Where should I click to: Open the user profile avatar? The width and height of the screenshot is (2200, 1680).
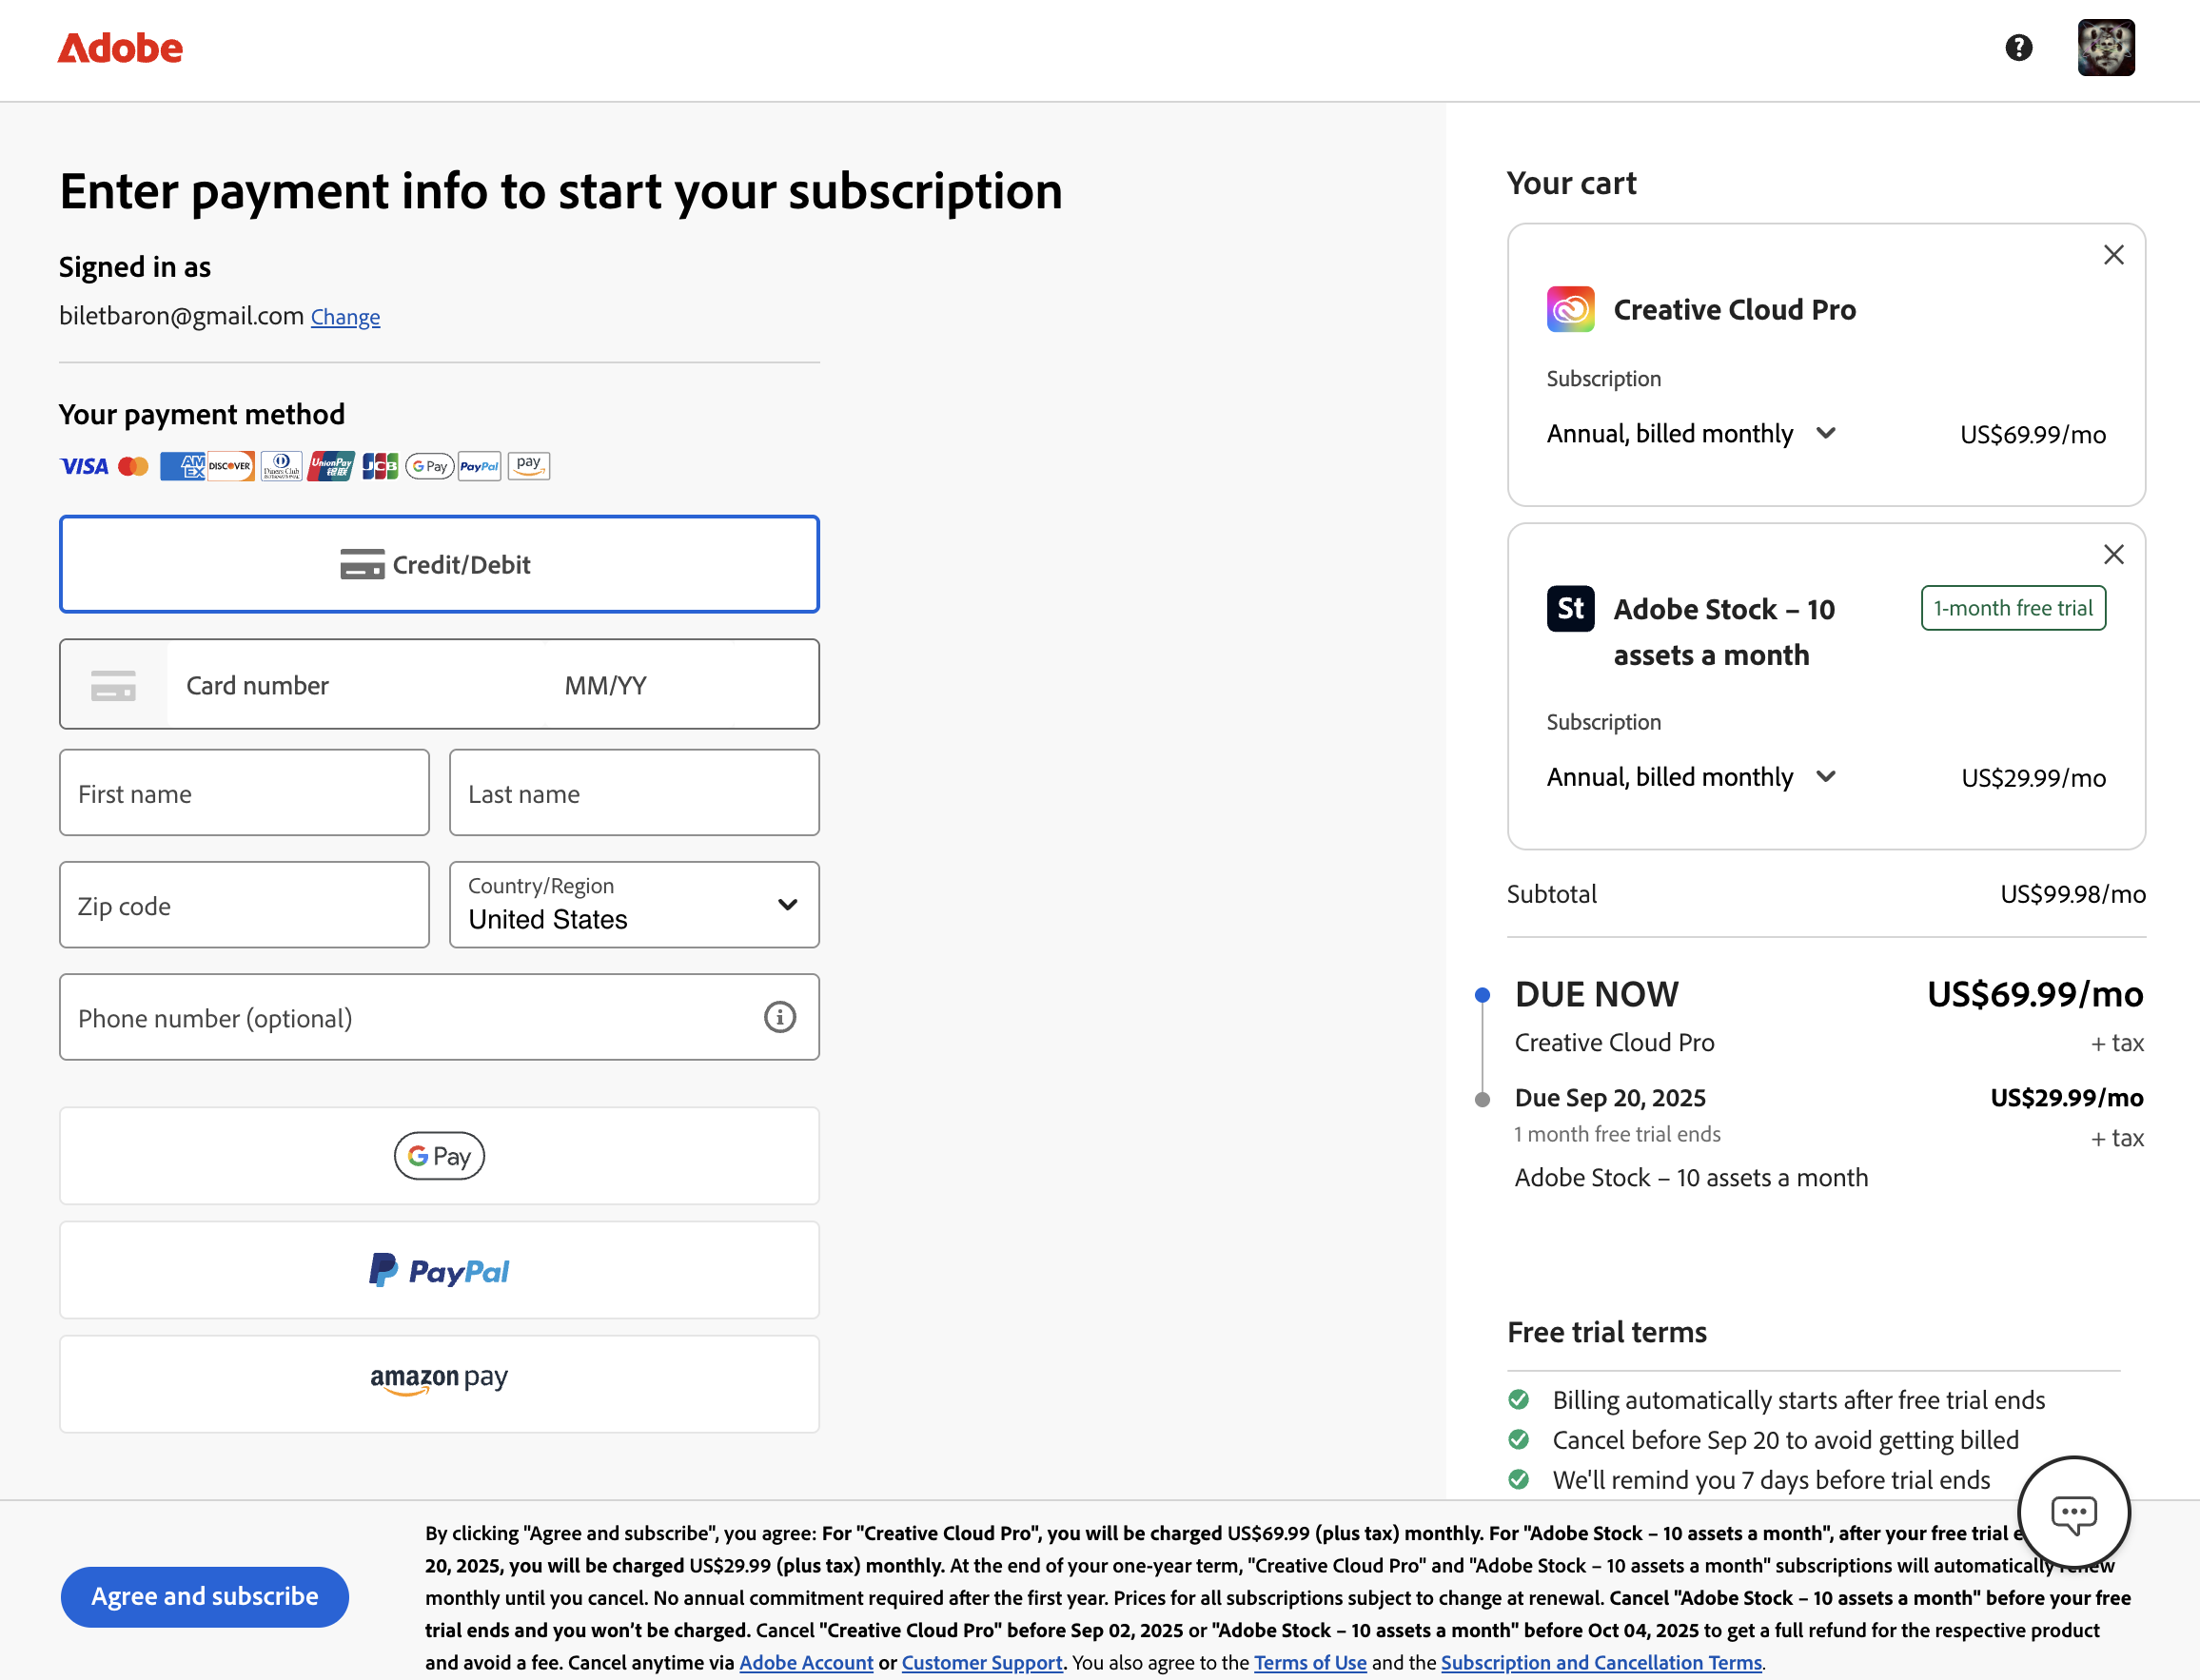pos(2105,47)
